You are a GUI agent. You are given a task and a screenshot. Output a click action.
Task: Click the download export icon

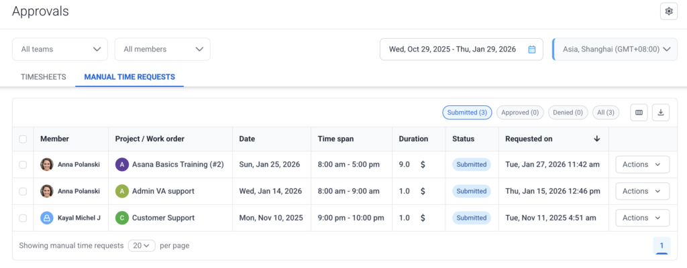660,113
